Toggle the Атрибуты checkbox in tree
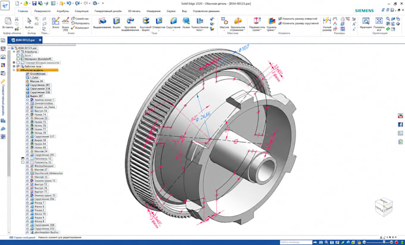The height and width of the screenshot is (245, 405). [18, 52]
